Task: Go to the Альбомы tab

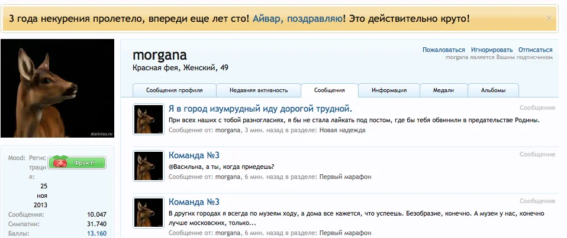Action: click(x=493, y=90)
